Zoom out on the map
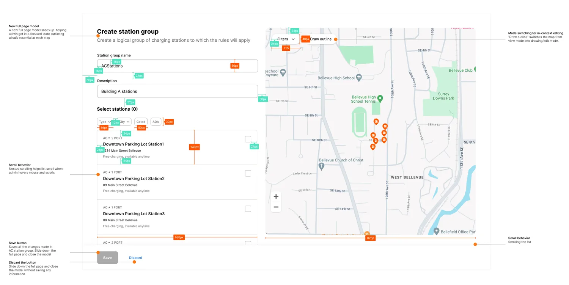Image resolution: width=569 pixels, height=285 pixels. click(x=276, y=207)
